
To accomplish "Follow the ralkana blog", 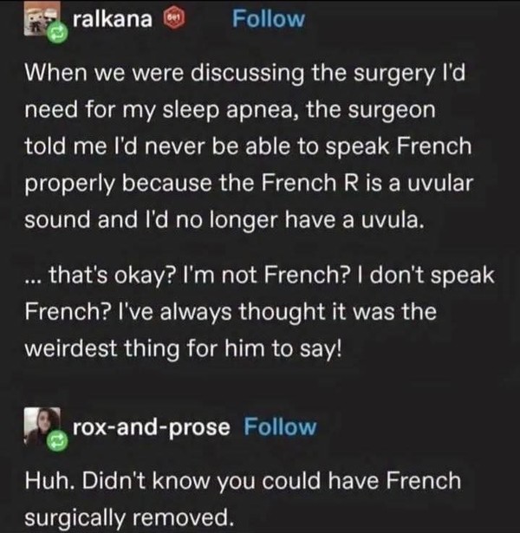I will pyautogui.click(x=269, y=19).
